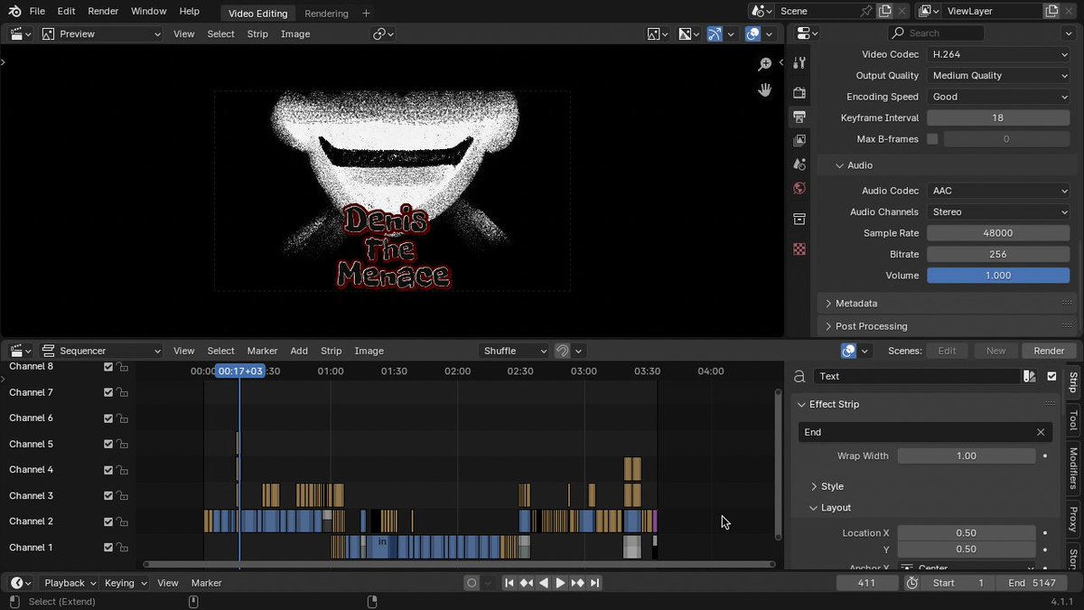Toggle sequencer snapping magnet icon
1084x610 pixels.
click(563, 351)
